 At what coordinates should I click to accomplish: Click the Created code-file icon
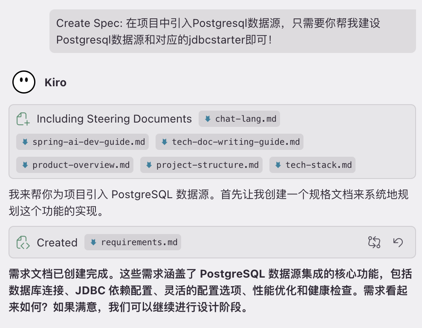[x=23, y=243]
